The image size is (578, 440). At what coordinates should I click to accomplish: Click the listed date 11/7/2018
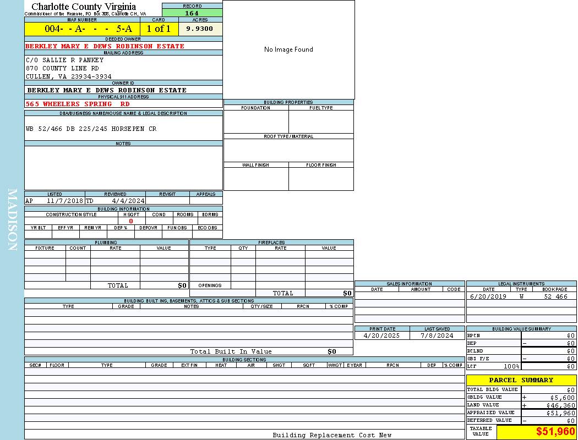click(x=64, y=201)
